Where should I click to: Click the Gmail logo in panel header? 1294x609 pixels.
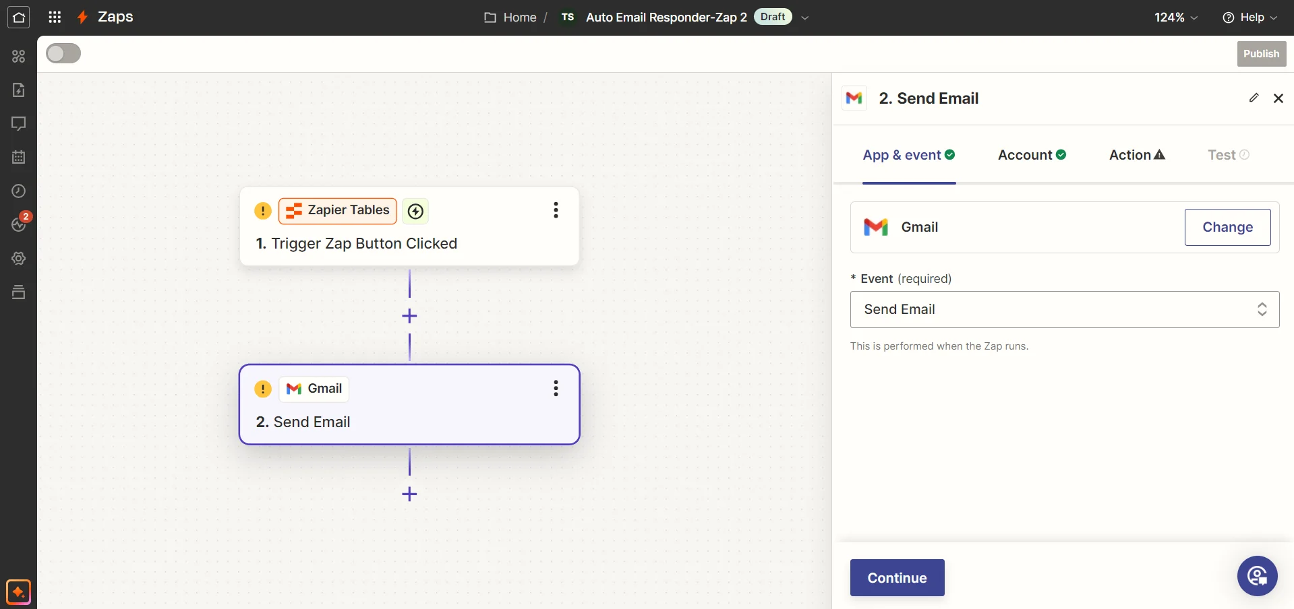click(x=854, y=98)
